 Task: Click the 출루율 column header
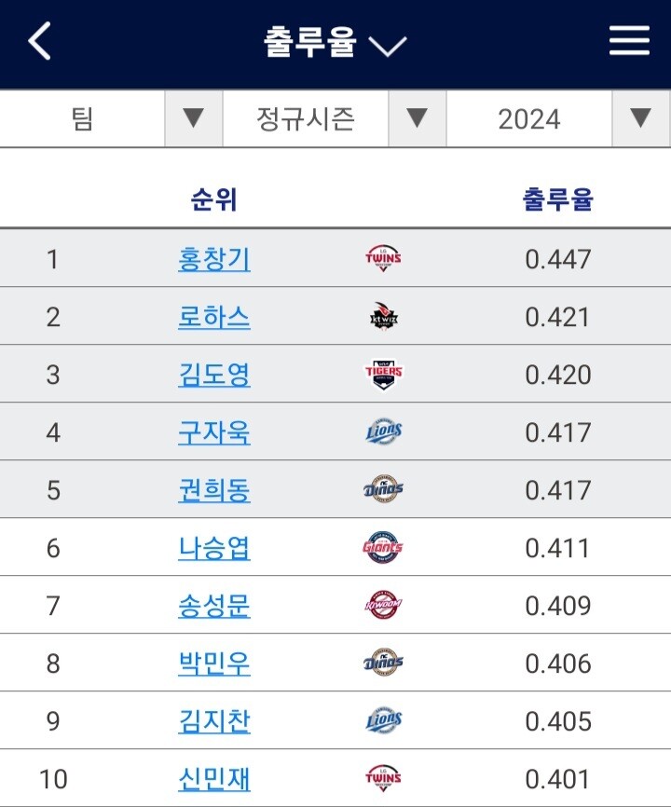point(557,199)
